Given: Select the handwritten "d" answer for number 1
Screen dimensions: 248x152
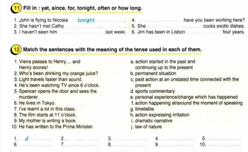Looking at the screenshot, I should pyautogui.click(x=26, y=138).
